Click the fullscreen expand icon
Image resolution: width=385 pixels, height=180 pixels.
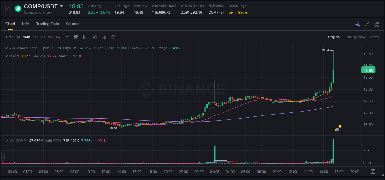(367, 24)
